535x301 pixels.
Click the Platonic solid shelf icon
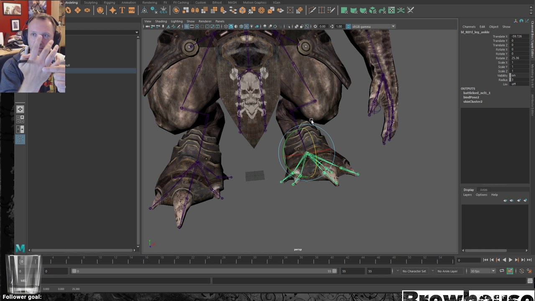(100, 10)
